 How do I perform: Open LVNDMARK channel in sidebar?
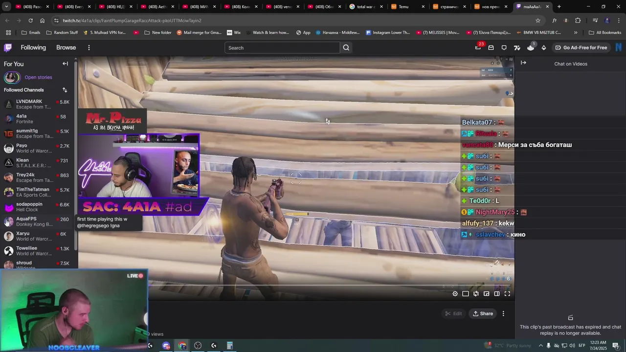point(37,104)
